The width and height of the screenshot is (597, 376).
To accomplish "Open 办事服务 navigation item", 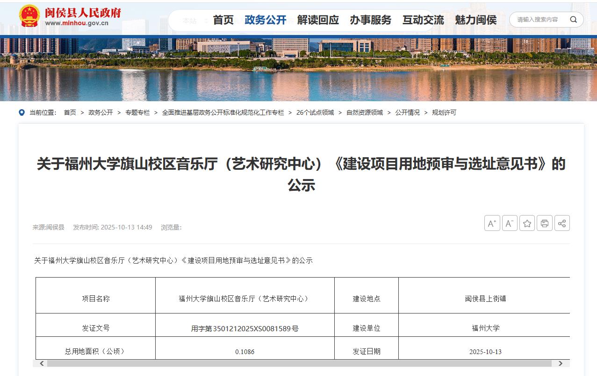I will tap(370, 20).
